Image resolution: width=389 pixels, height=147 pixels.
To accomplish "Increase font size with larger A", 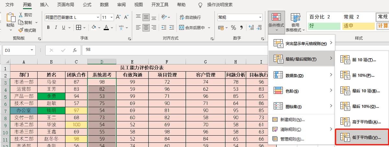I will (x=118, y=17).
